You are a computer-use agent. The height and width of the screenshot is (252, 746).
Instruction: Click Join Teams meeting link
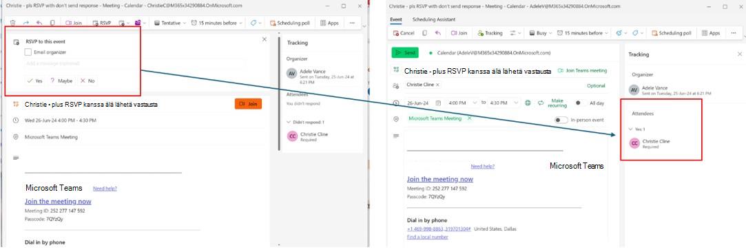[582, 70]
